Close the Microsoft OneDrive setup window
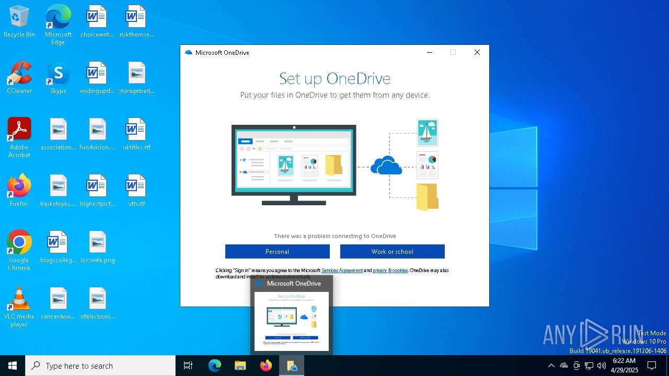669x376 pixels. 477,52
